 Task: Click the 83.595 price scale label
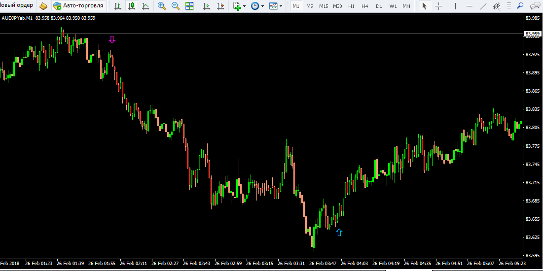point(533,255)
